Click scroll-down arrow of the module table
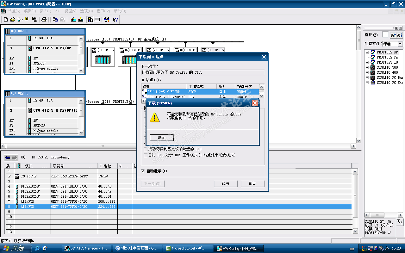Screen dimensions: 405x253 355,232
